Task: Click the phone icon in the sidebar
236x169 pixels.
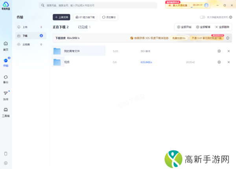Action: pyautogui.click(x=6, y=153)
